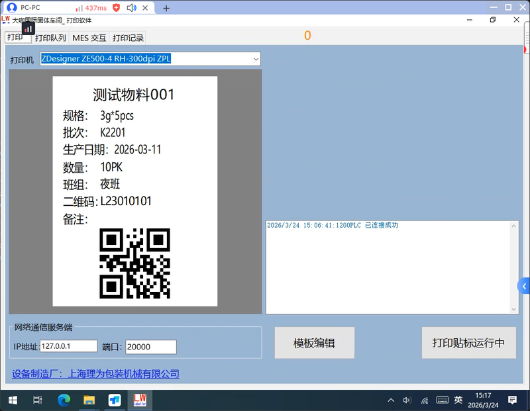Screen dimensions: 530x411
Task: Click the label title 测试物料001
Action: (134, 95)
